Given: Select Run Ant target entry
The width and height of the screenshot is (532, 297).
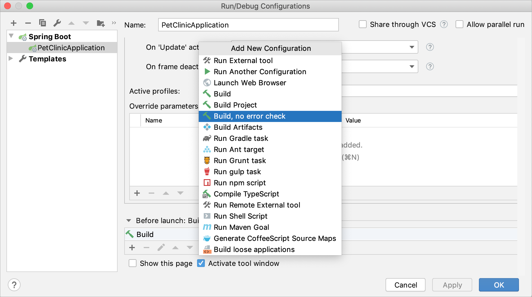Looking at the screenshot, I should coord(270,149).
